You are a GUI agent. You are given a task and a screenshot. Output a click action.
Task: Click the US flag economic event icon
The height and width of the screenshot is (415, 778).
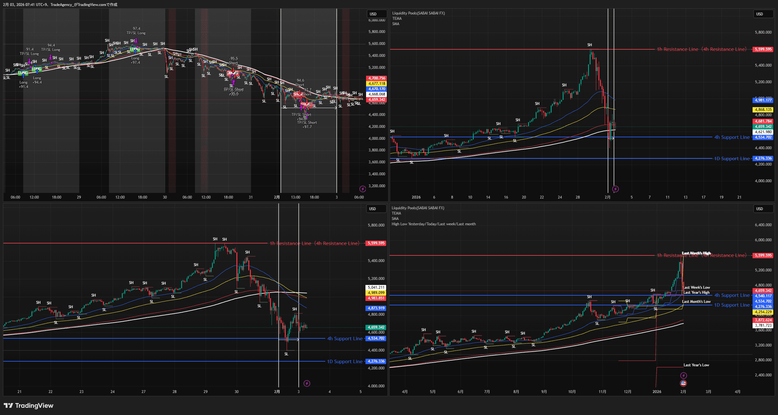tap(683, 383)
